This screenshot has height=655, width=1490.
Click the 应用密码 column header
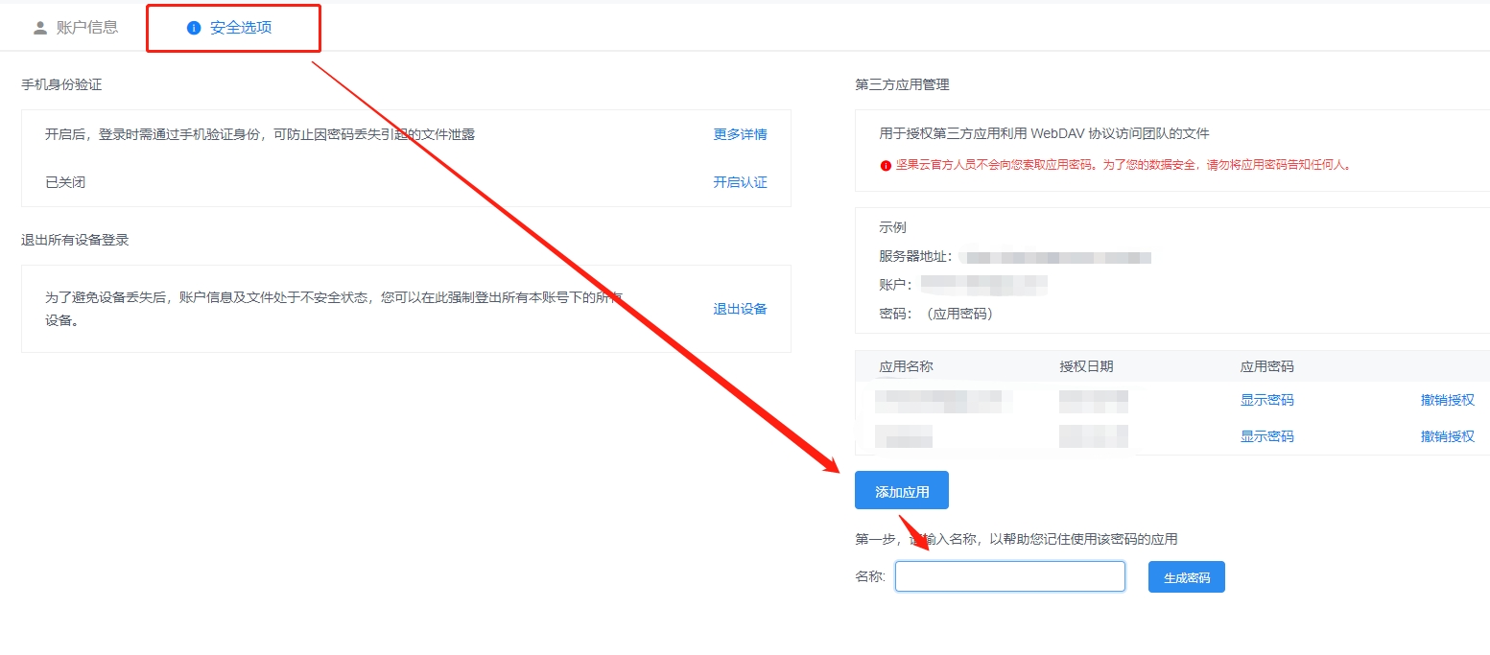1266,366
